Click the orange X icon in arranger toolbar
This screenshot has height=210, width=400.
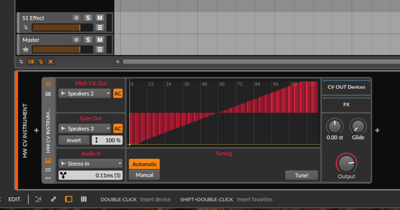pyautogui.click(x=51, y=62)
